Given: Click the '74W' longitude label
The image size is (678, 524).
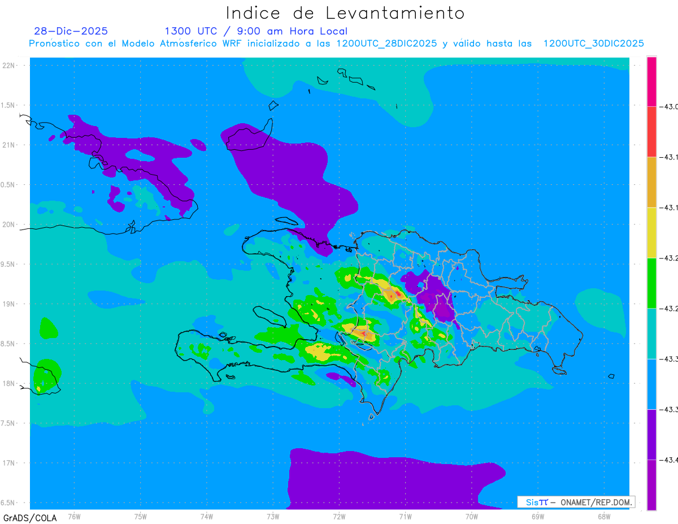Looking at the screenshot, I should (x=206, y=516).
